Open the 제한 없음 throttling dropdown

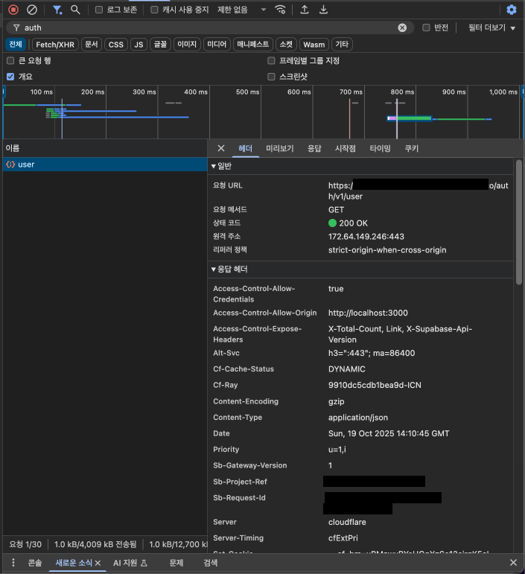pos(241,10)
